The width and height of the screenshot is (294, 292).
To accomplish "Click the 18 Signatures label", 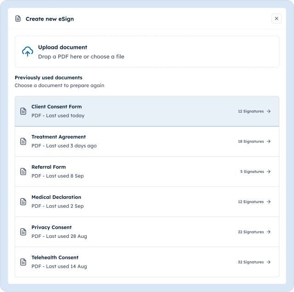I will pyautogui.click(x=251, y=142).
